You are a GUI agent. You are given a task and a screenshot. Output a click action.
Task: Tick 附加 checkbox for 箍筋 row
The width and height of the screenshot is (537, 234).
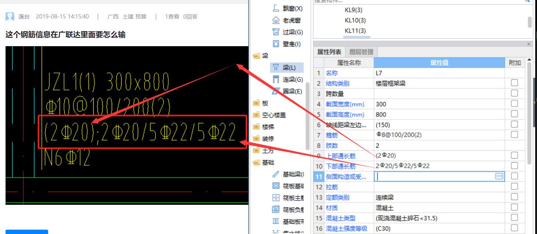(x=514, y=135)
